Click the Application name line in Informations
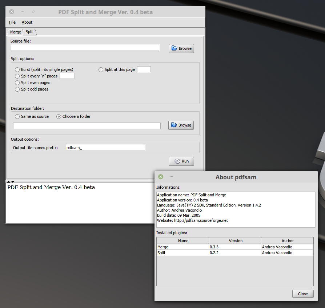This screenshot has height=308, width=325. click(x=191, y=195)
